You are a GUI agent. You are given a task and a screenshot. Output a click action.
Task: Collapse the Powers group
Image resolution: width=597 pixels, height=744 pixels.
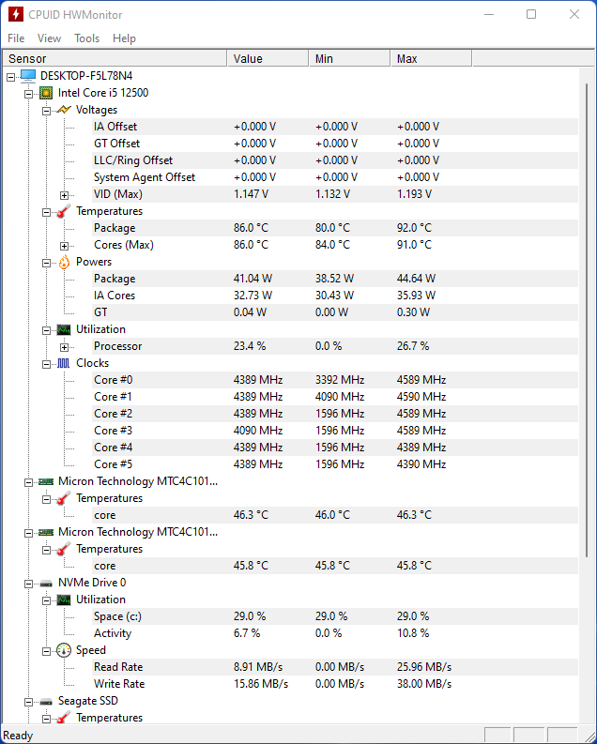click(x=46, y=263)
